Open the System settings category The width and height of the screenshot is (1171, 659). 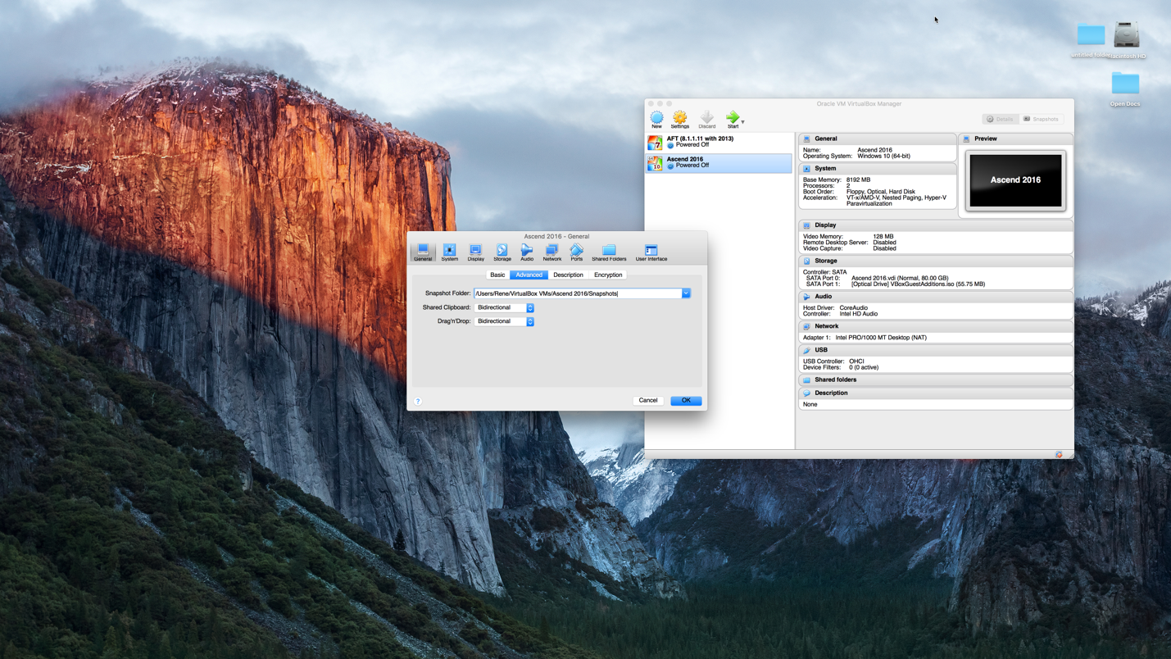[450, 252]
